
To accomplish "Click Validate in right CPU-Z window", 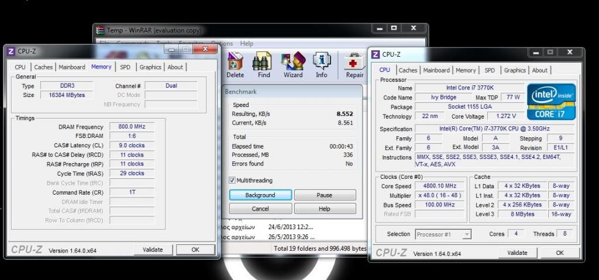I will point(517,253).
